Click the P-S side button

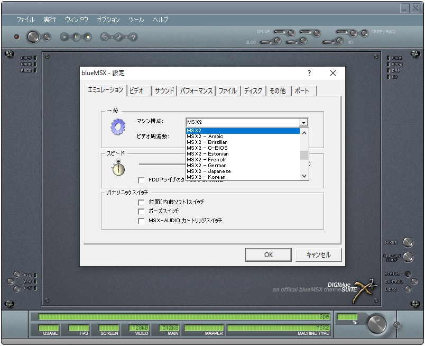(17, 274)
